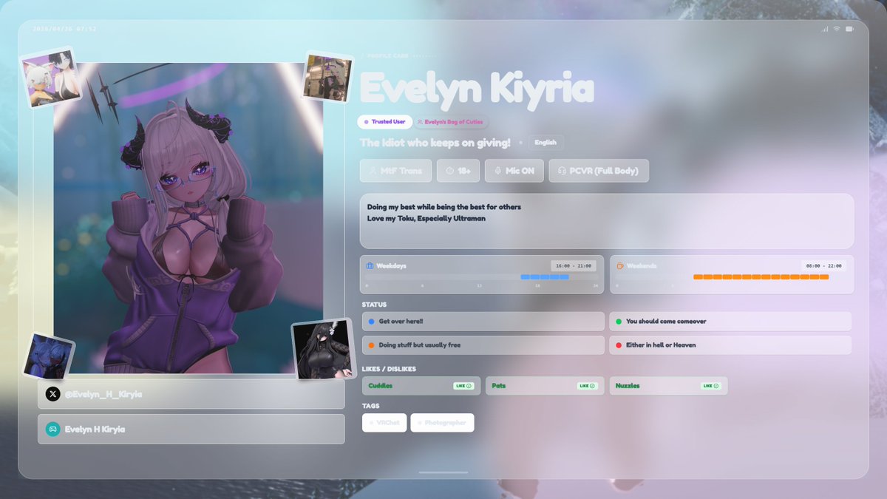Click the blue status dot

pos(371,322)
